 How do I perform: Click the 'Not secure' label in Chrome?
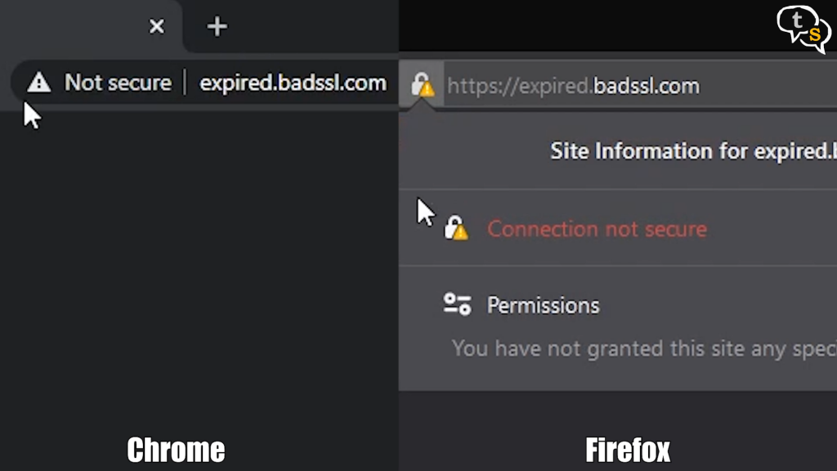(118, 83)
